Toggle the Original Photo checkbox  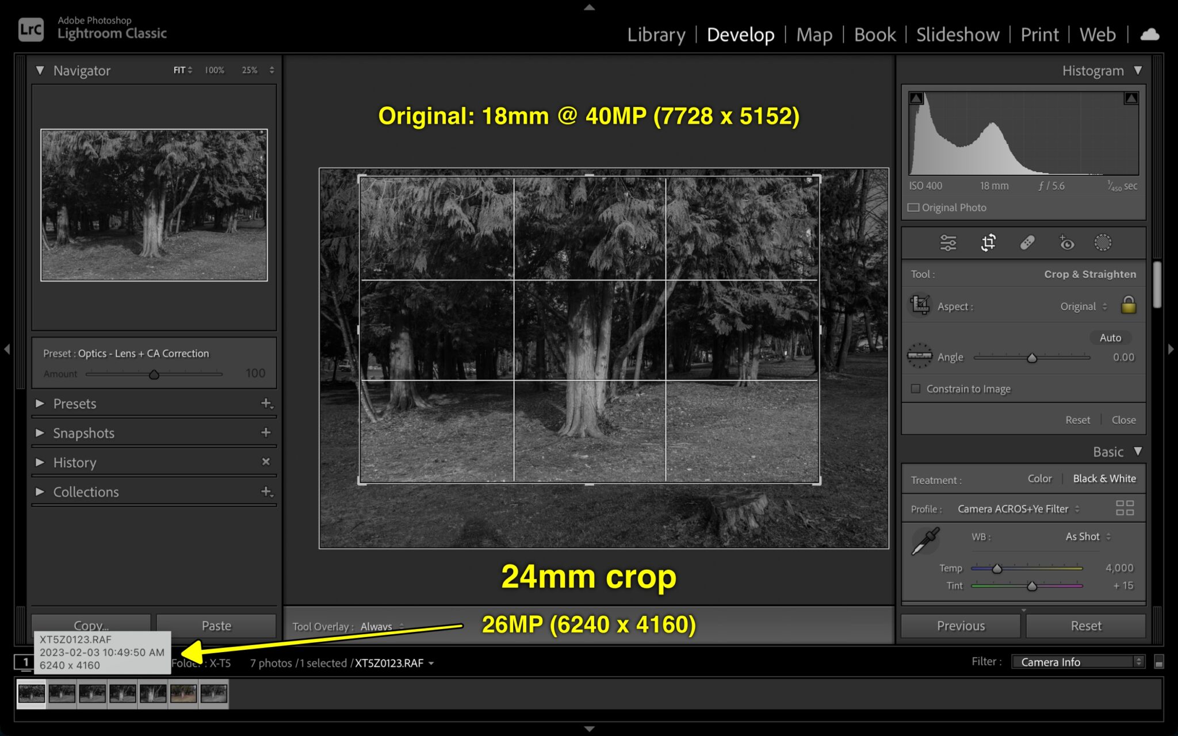[x=914, y=207]
